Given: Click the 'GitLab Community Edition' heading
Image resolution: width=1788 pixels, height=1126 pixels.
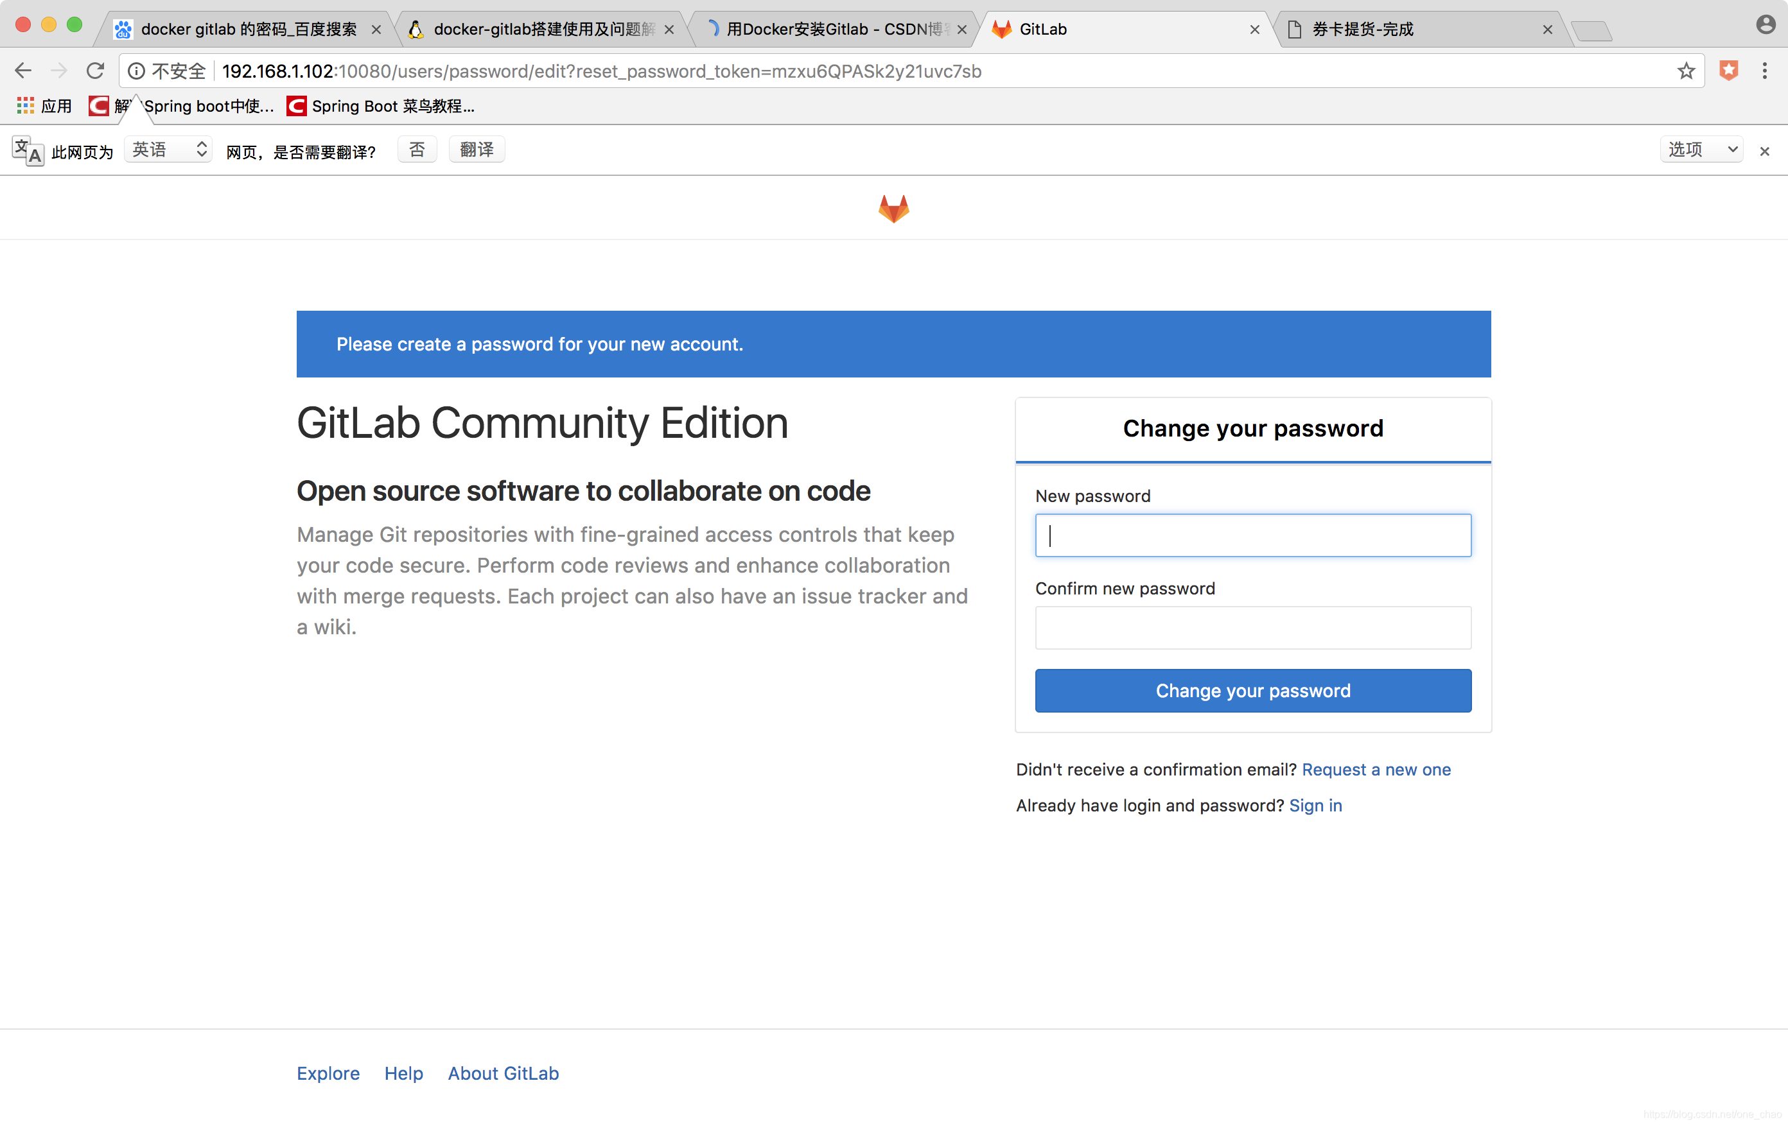Looking at the screenshot, I should 543,423.
